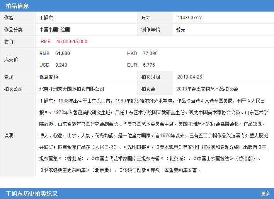Click the estimate price RMB 15,000-15,000
The image size is (274, 199).
tap(64, 42)
